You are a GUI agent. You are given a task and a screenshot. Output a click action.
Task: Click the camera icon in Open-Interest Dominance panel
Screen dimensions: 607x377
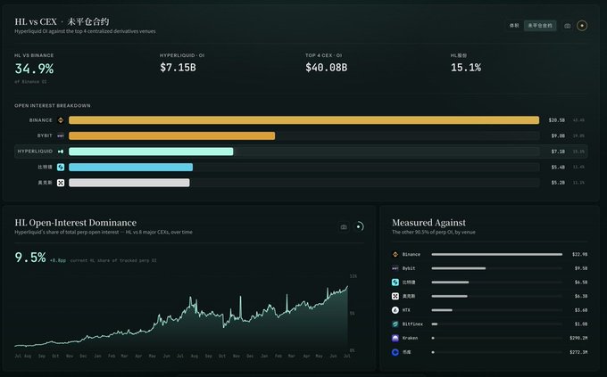[x=344, y=227]
